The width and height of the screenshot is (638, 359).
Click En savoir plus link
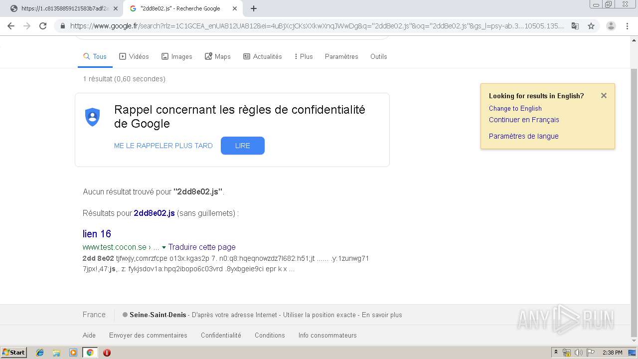(x=382, y=315)
